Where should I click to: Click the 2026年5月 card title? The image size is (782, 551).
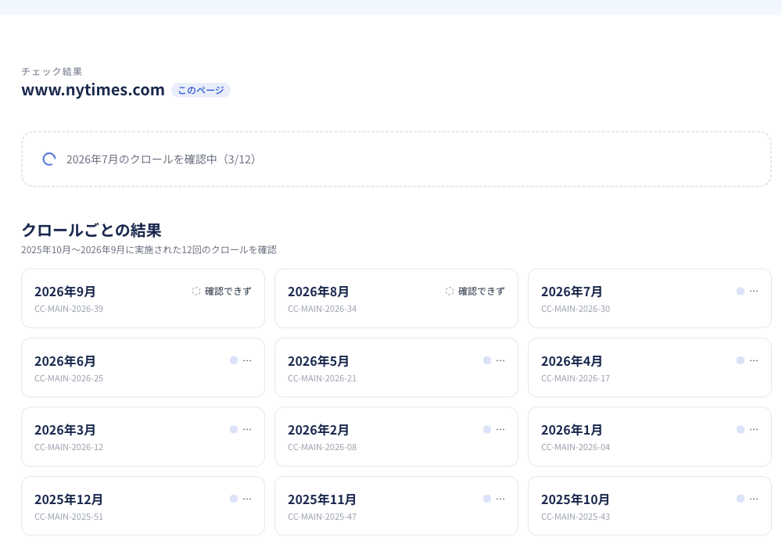pyautogui.click(x=318, y=361)
